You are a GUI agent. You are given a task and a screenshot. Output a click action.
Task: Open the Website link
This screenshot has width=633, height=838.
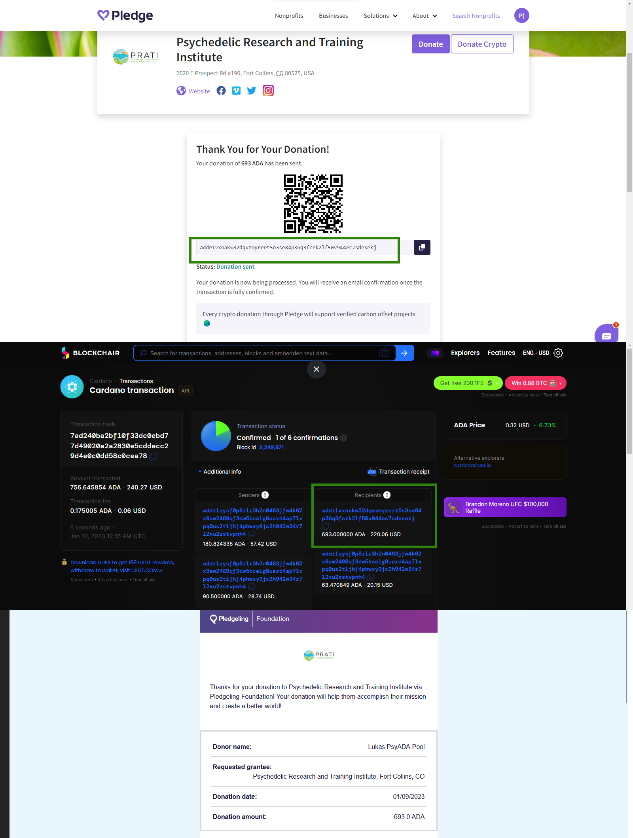(x=199, y=91)
